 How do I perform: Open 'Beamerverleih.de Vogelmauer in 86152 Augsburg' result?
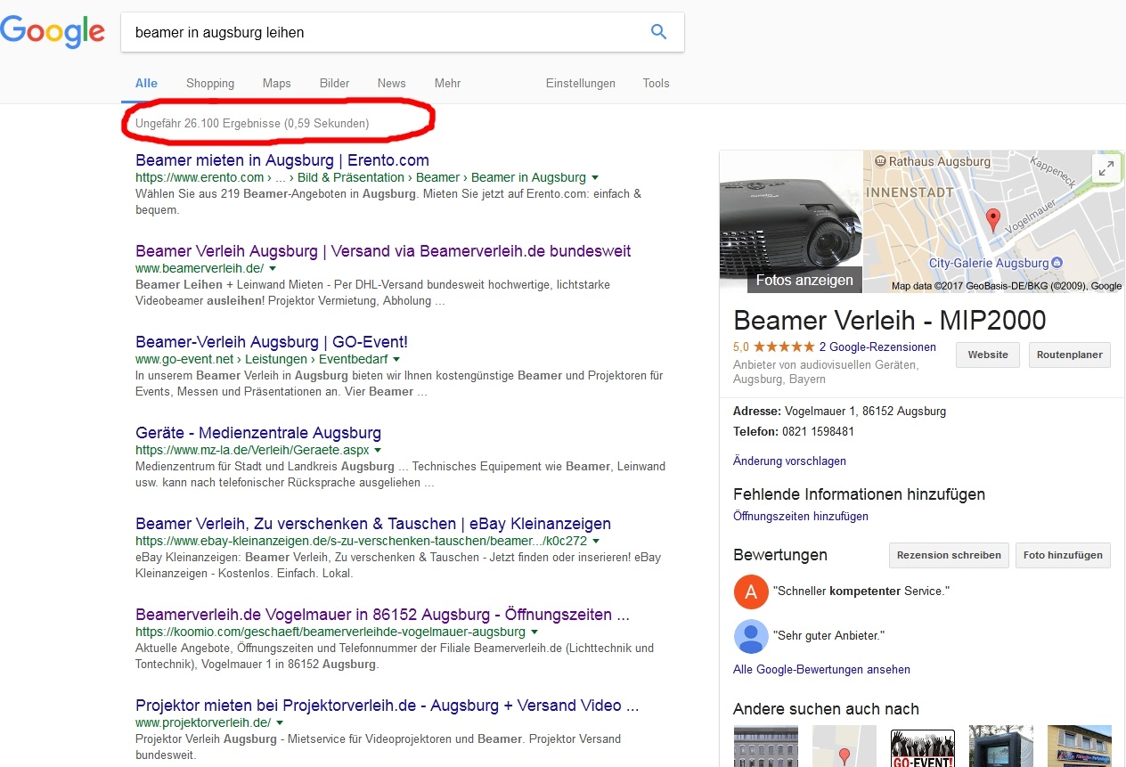(x=383, y=615)
